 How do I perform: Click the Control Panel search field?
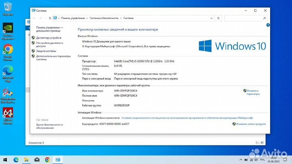click(244, 18)
